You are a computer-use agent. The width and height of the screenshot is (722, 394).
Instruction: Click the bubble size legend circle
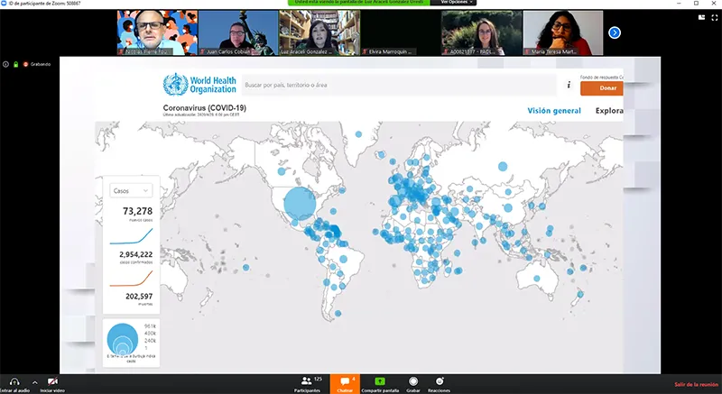123,339
